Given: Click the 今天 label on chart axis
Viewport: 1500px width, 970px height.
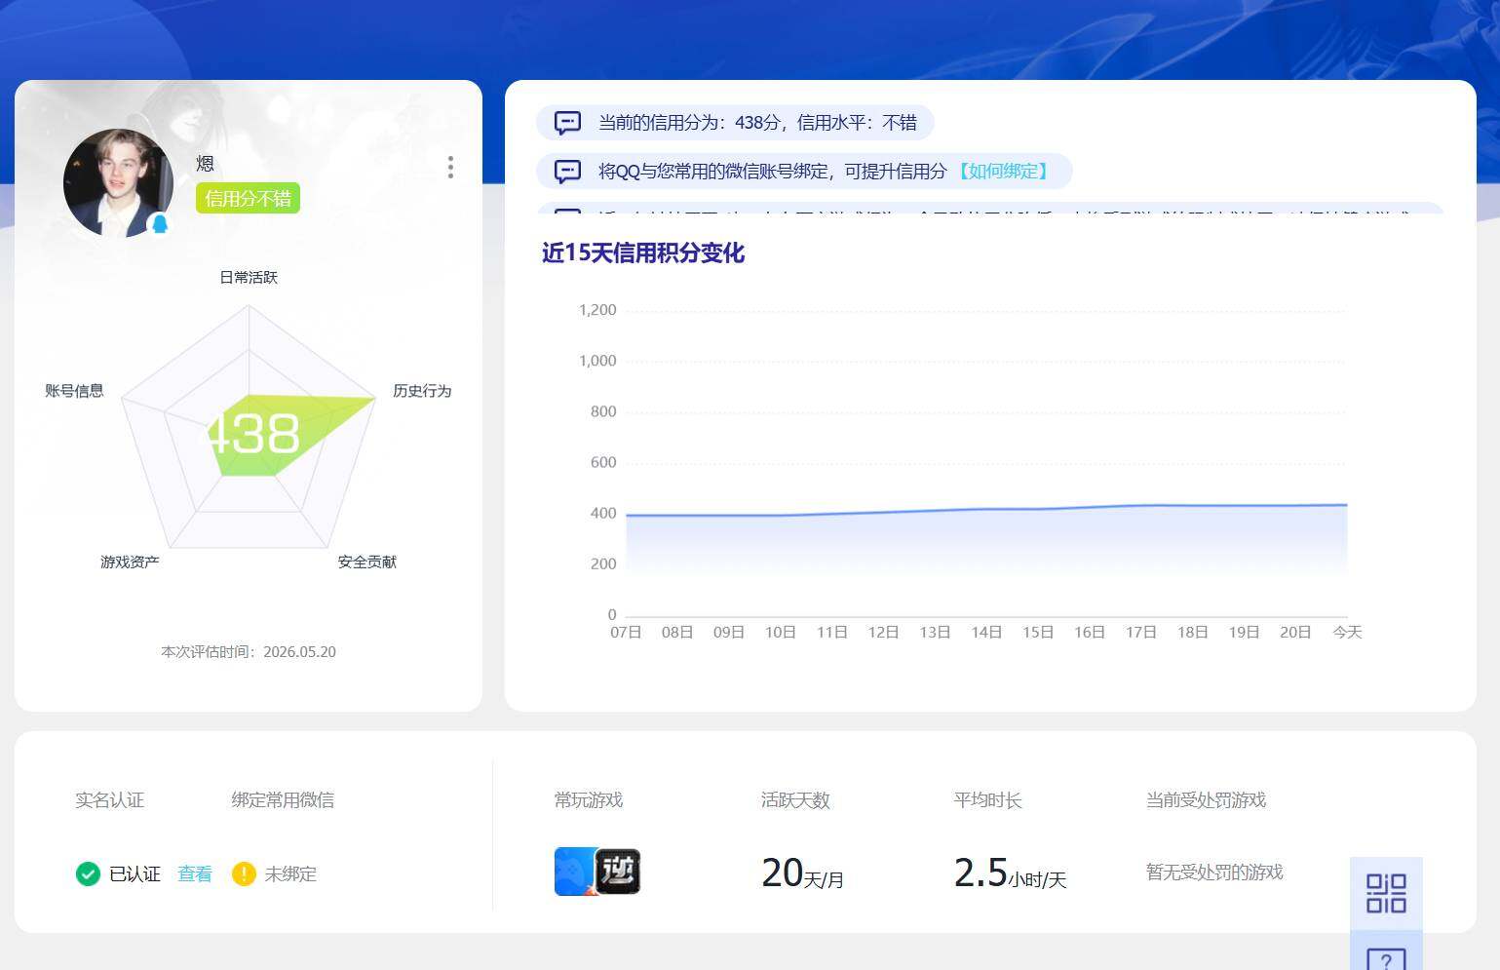Looking at the screenshot, I should (x=1347, y=633).
